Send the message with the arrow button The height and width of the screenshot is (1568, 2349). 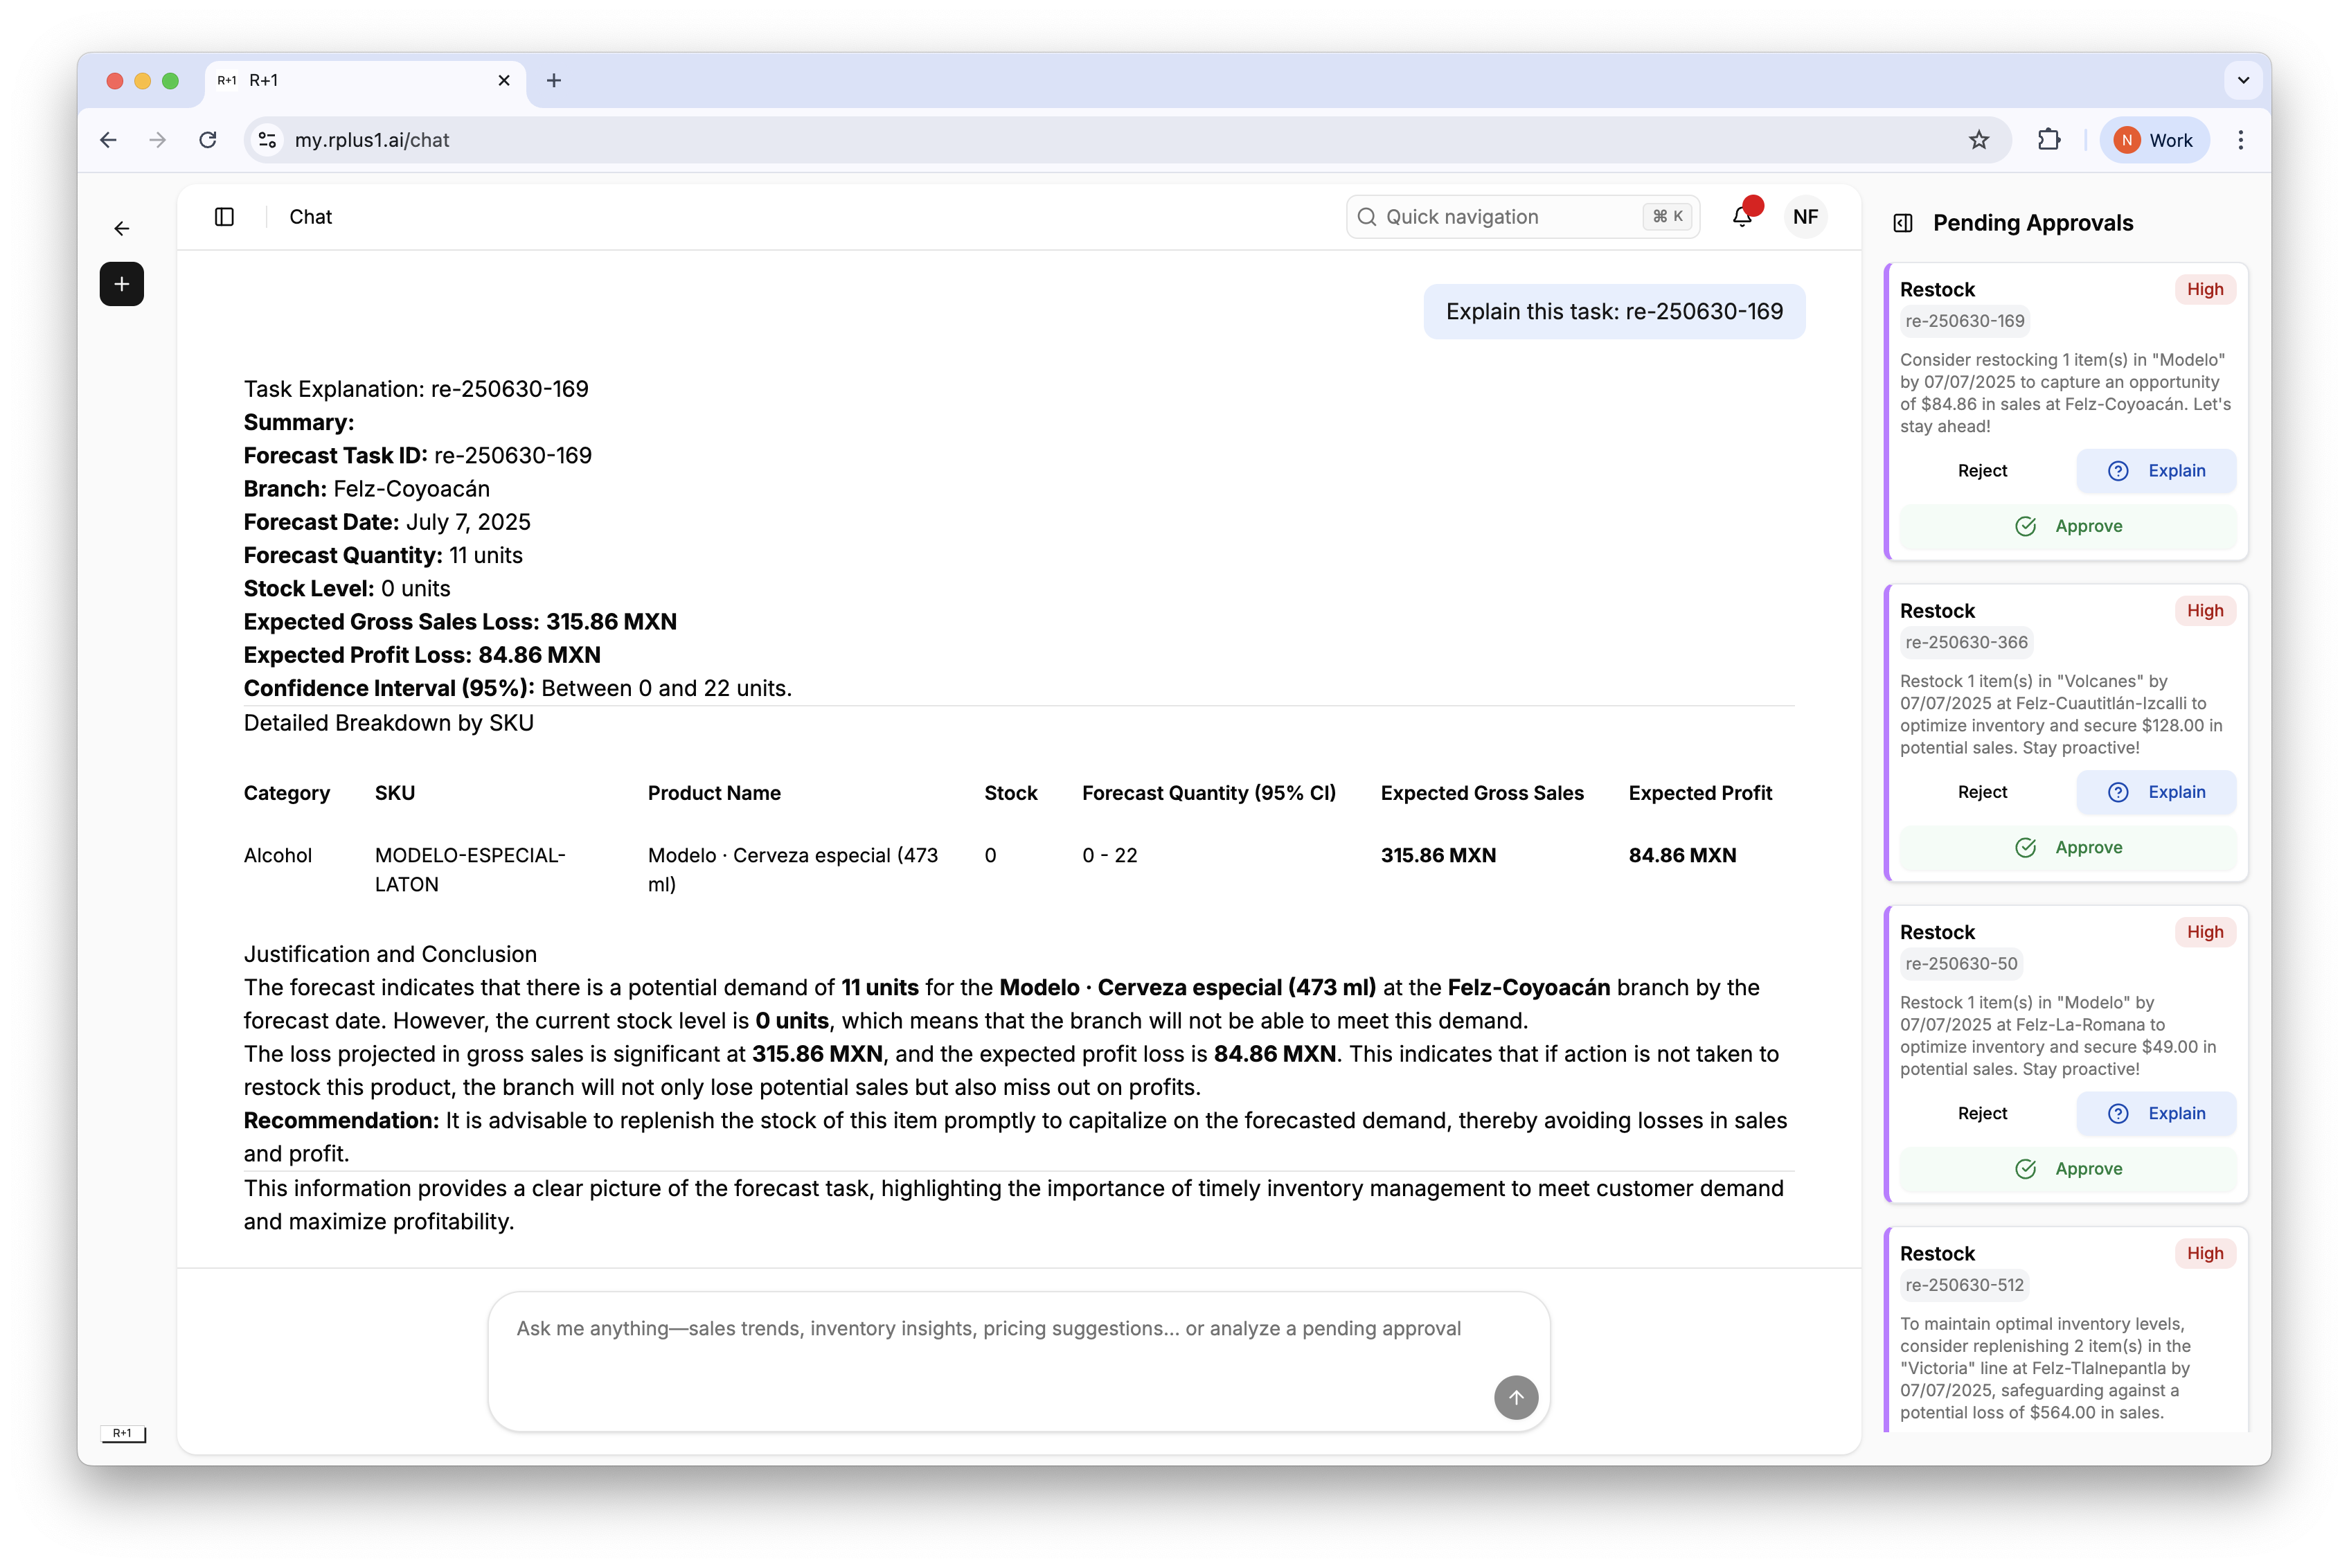[1516, 1397]
